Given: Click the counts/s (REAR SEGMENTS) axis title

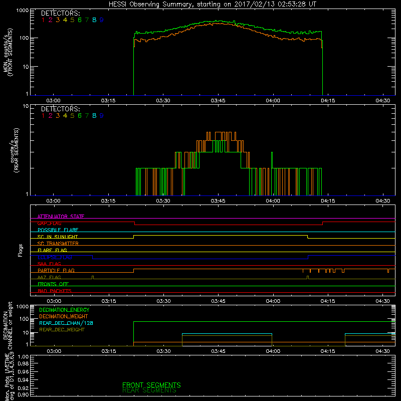Looking at the screenshot, I should point(15,150).
